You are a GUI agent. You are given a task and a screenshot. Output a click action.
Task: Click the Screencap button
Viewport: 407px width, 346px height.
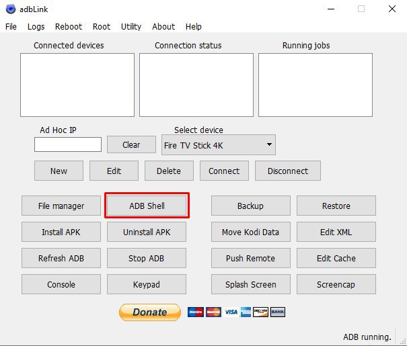[x=336, y=284]
